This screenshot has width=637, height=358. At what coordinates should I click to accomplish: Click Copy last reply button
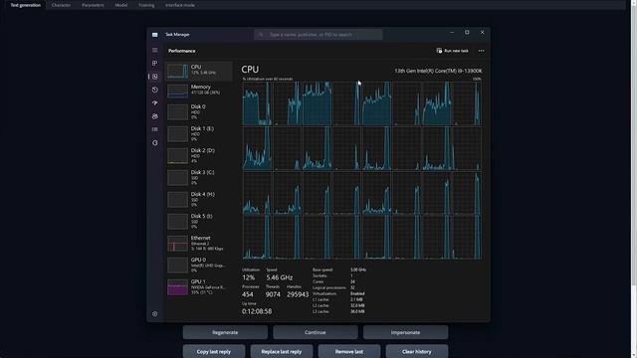(x=214, y=351)
